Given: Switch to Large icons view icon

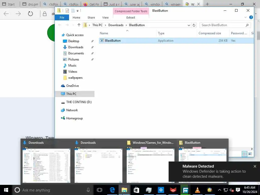Looking at the screenshot, I should coord(250,154).
